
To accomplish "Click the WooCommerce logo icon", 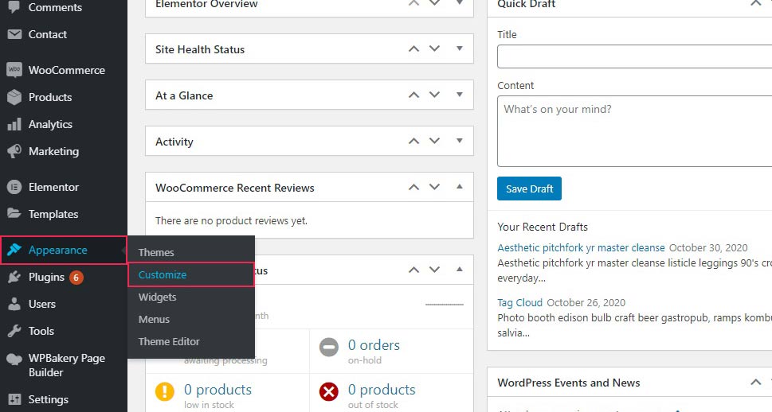I will pyautogui.click(x=14, y=70).
